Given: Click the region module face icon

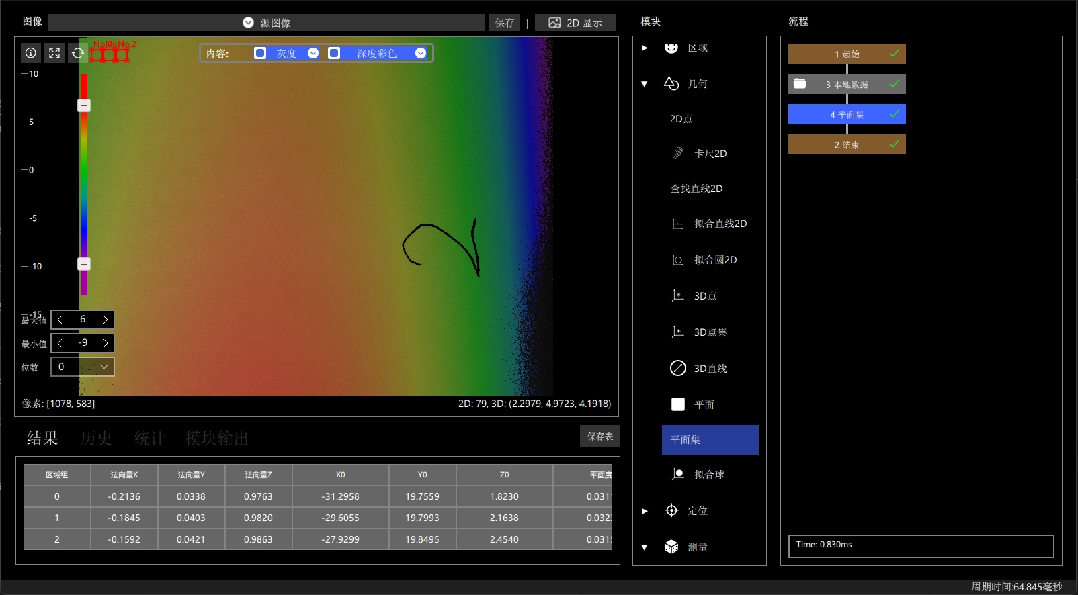Looking at the screenshot, I should tap(671, 48).
